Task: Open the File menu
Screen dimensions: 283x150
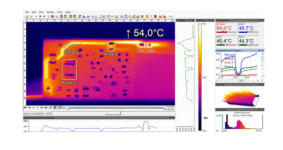Action: (27, 12)
